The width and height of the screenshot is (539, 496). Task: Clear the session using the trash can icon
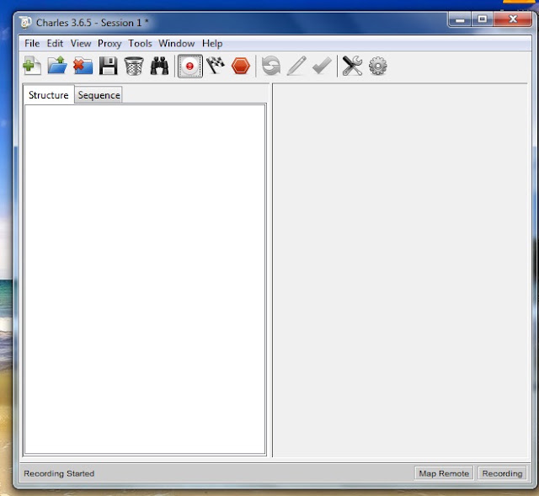134,66
